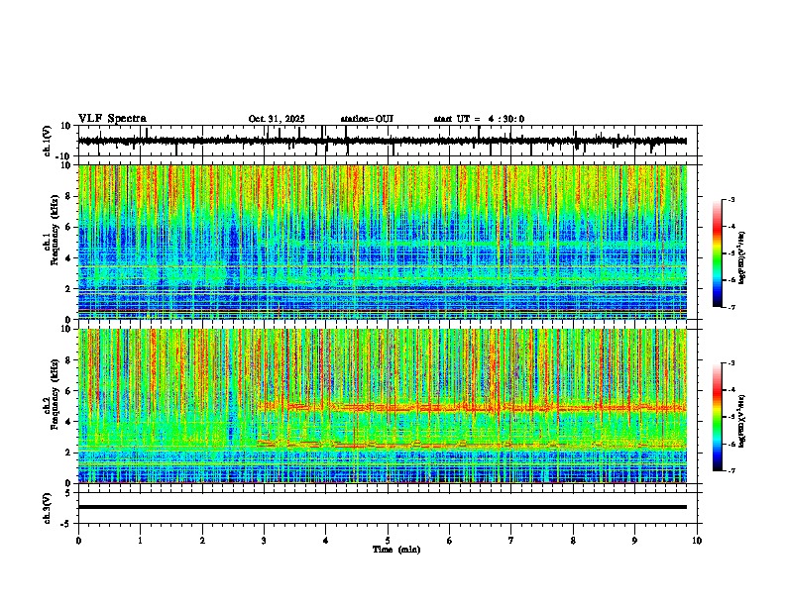The height and width of the screenshot is (606, 785).
Task: Click time-axis tick label "10"
Action: click(x=697, y=541)
